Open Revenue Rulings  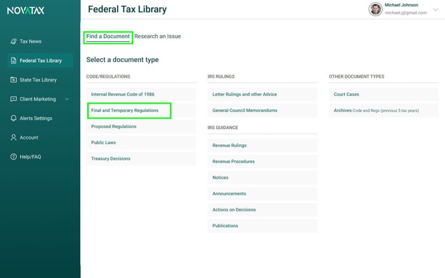click(263, 145)
